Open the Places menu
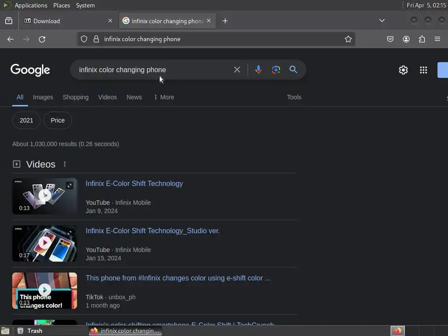448x336 pixels. click(62, 5)
